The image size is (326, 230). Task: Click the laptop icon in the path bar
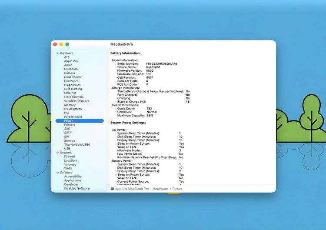pyautogui.click(x=112, y=189)
